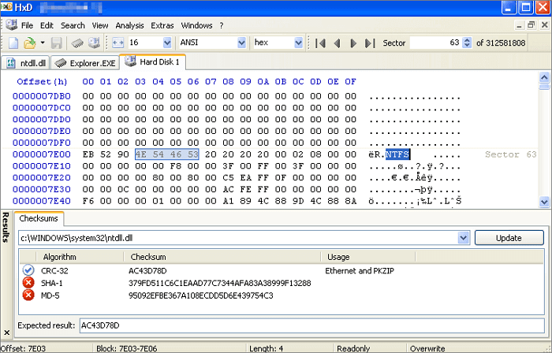Expand bytes per row dropdown showing 16
Image resolution: width=552 pixels, height=353 pixels.
166,43
